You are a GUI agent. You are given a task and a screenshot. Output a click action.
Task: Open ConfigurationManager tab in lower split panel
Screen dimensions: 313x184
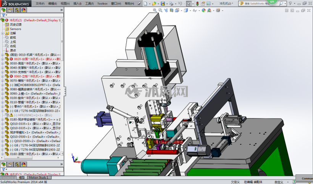pyautogui.click(x=17, y=164)
